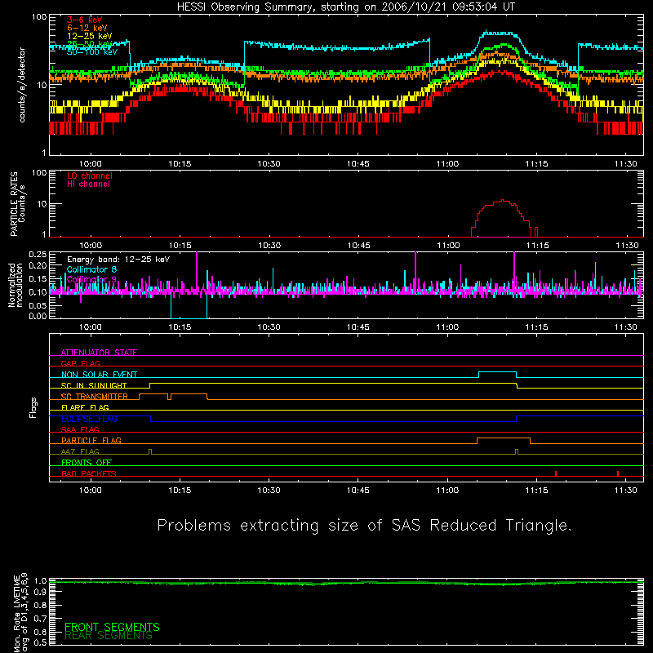Select the FLARE_FLAG label
This screenshot has height=653, width=653.
pos(85,407)
